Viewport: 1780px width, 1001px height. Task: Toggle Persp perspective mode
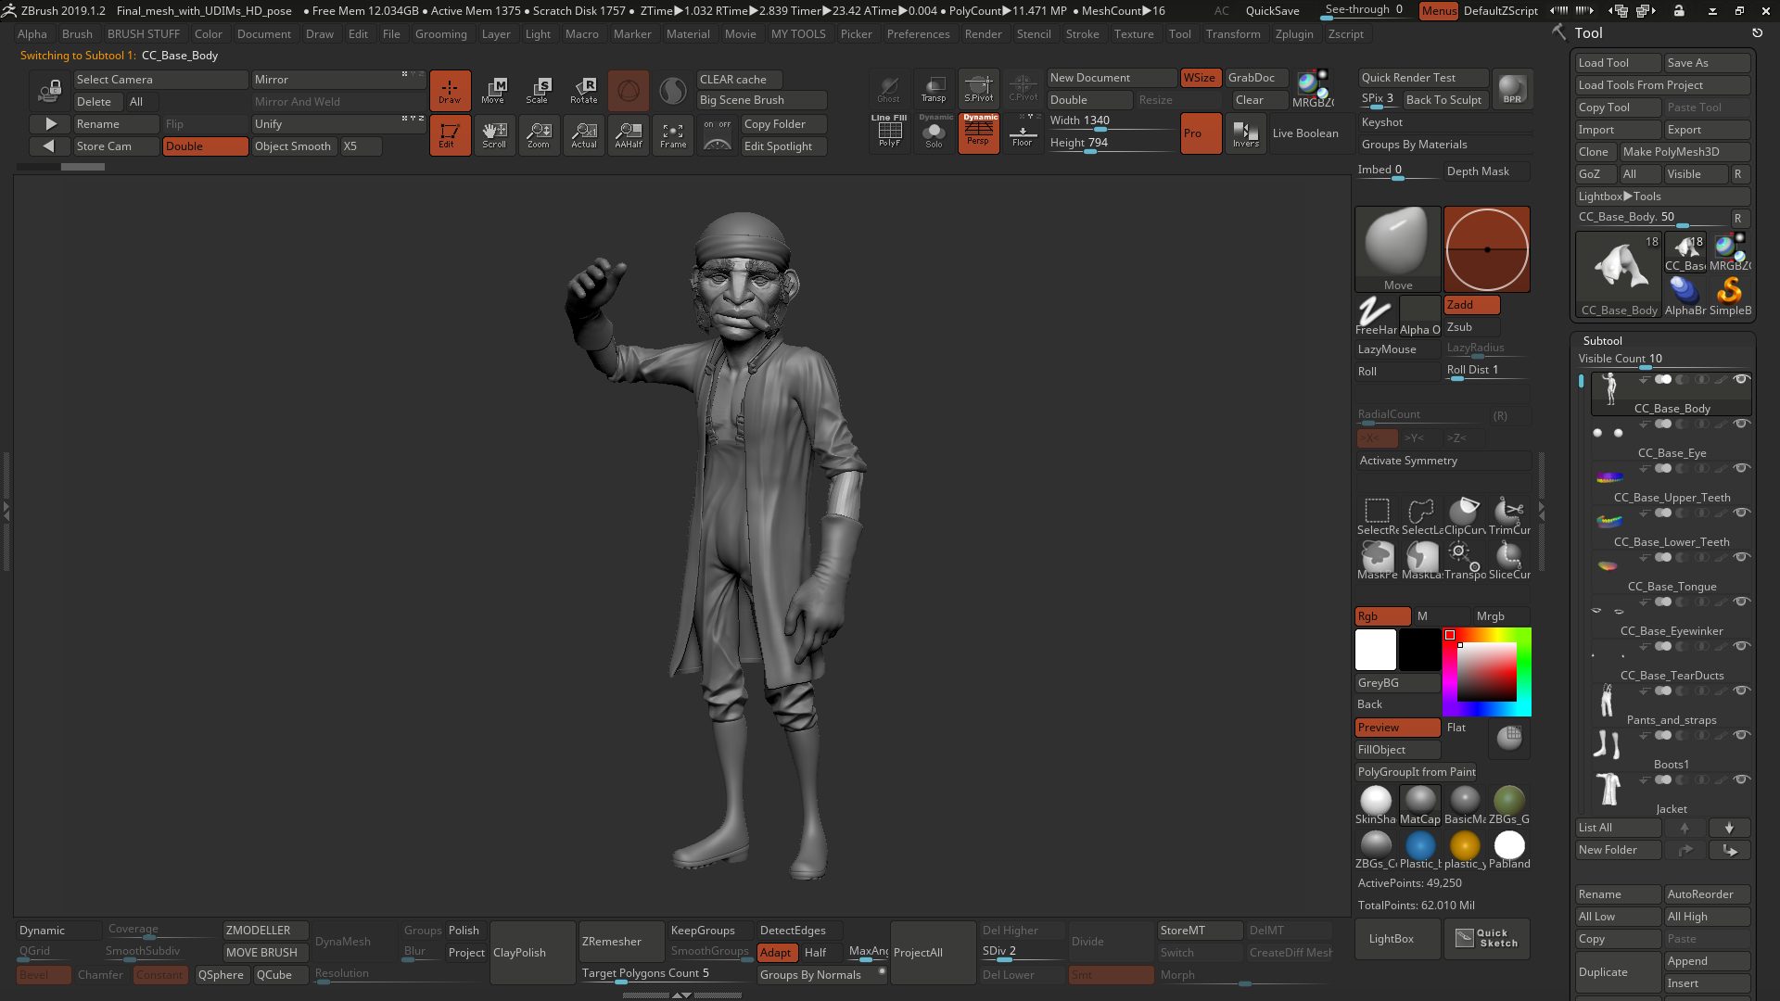click(978, 134)
